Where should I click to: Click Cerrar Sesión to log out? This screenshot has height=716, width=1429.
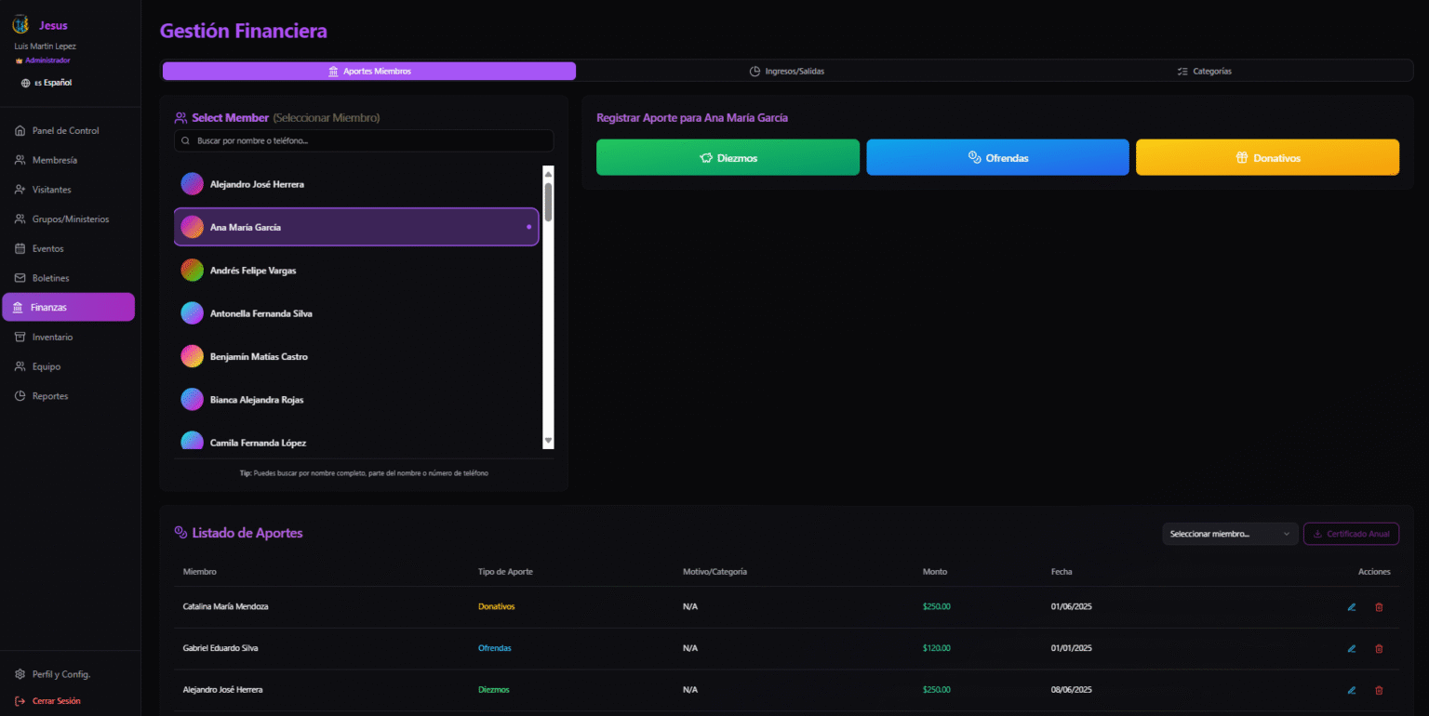point(56,701)
